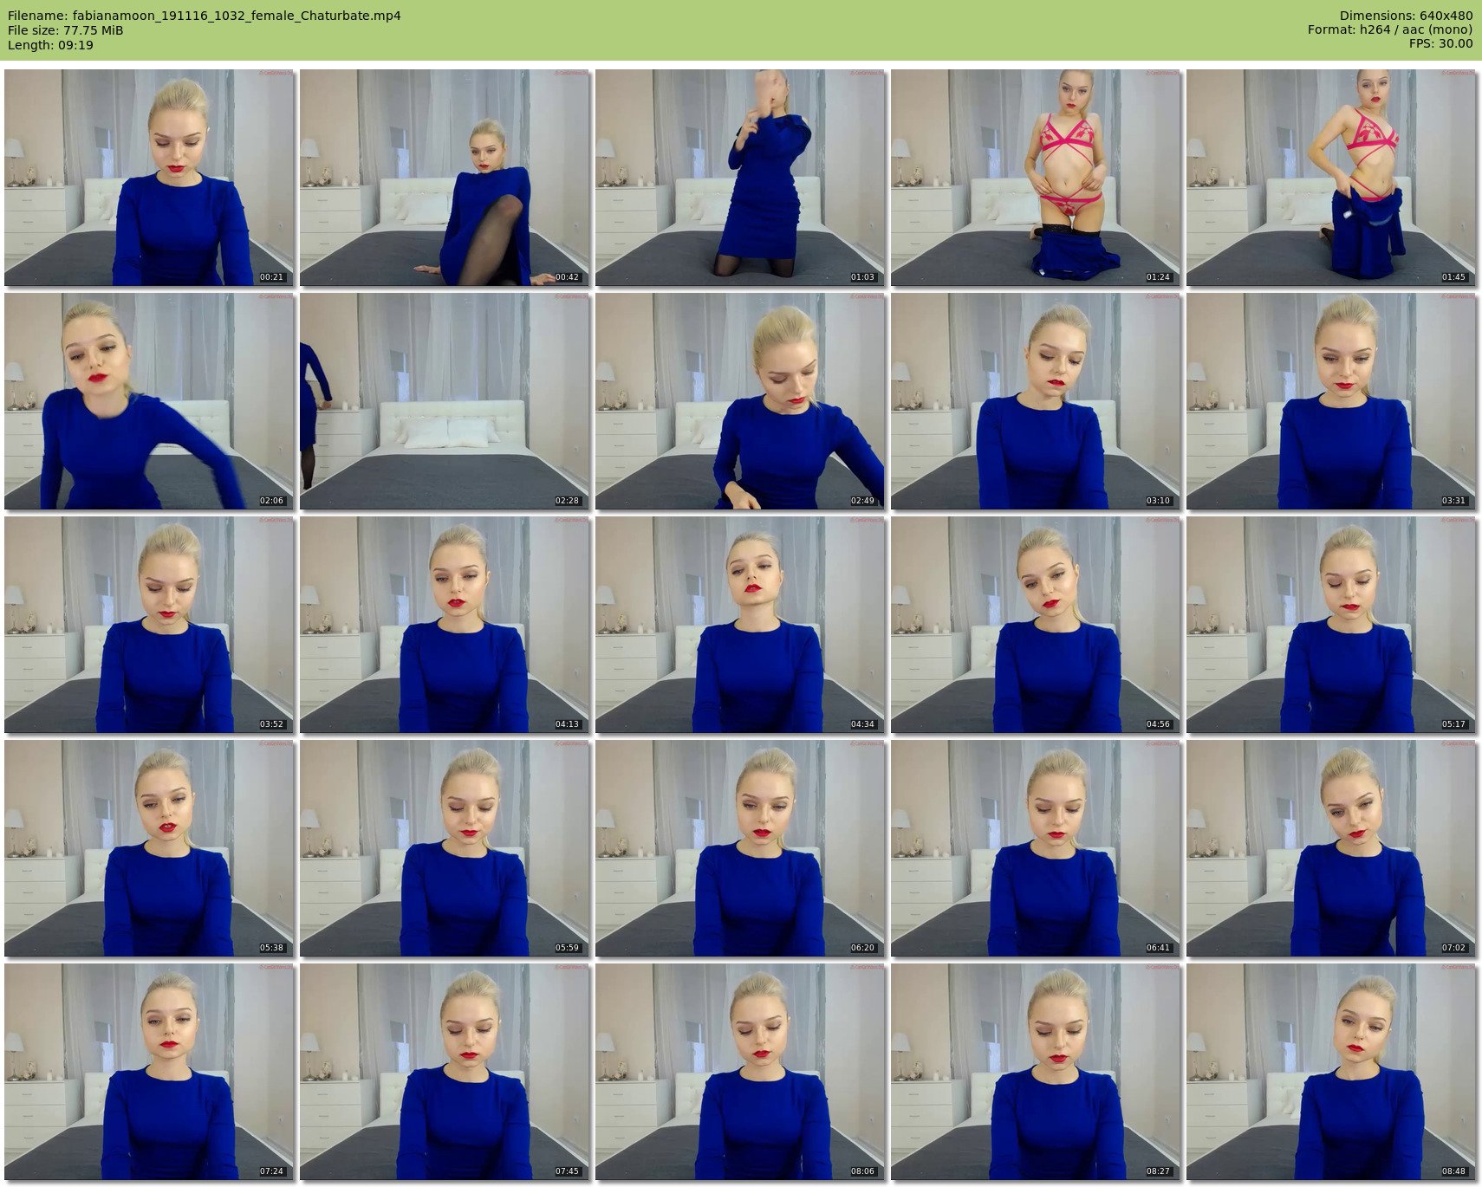Image resolution: width=1482 pixels, height=1187 pixels.
Task: Select the thumbnail at 05:17
Action: click(x=1330, y=625)
